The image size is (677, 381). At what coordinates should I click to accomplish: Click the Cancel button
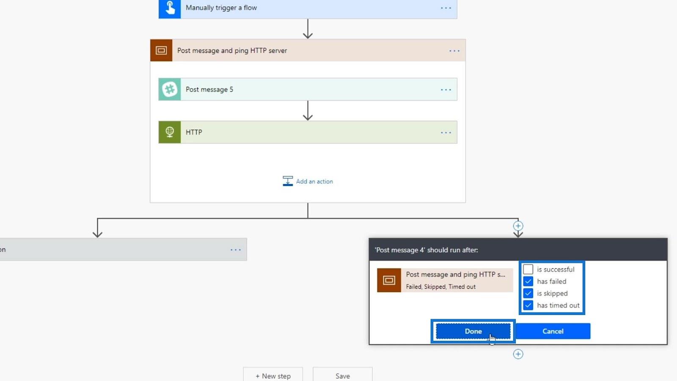[x=553, y=331]
